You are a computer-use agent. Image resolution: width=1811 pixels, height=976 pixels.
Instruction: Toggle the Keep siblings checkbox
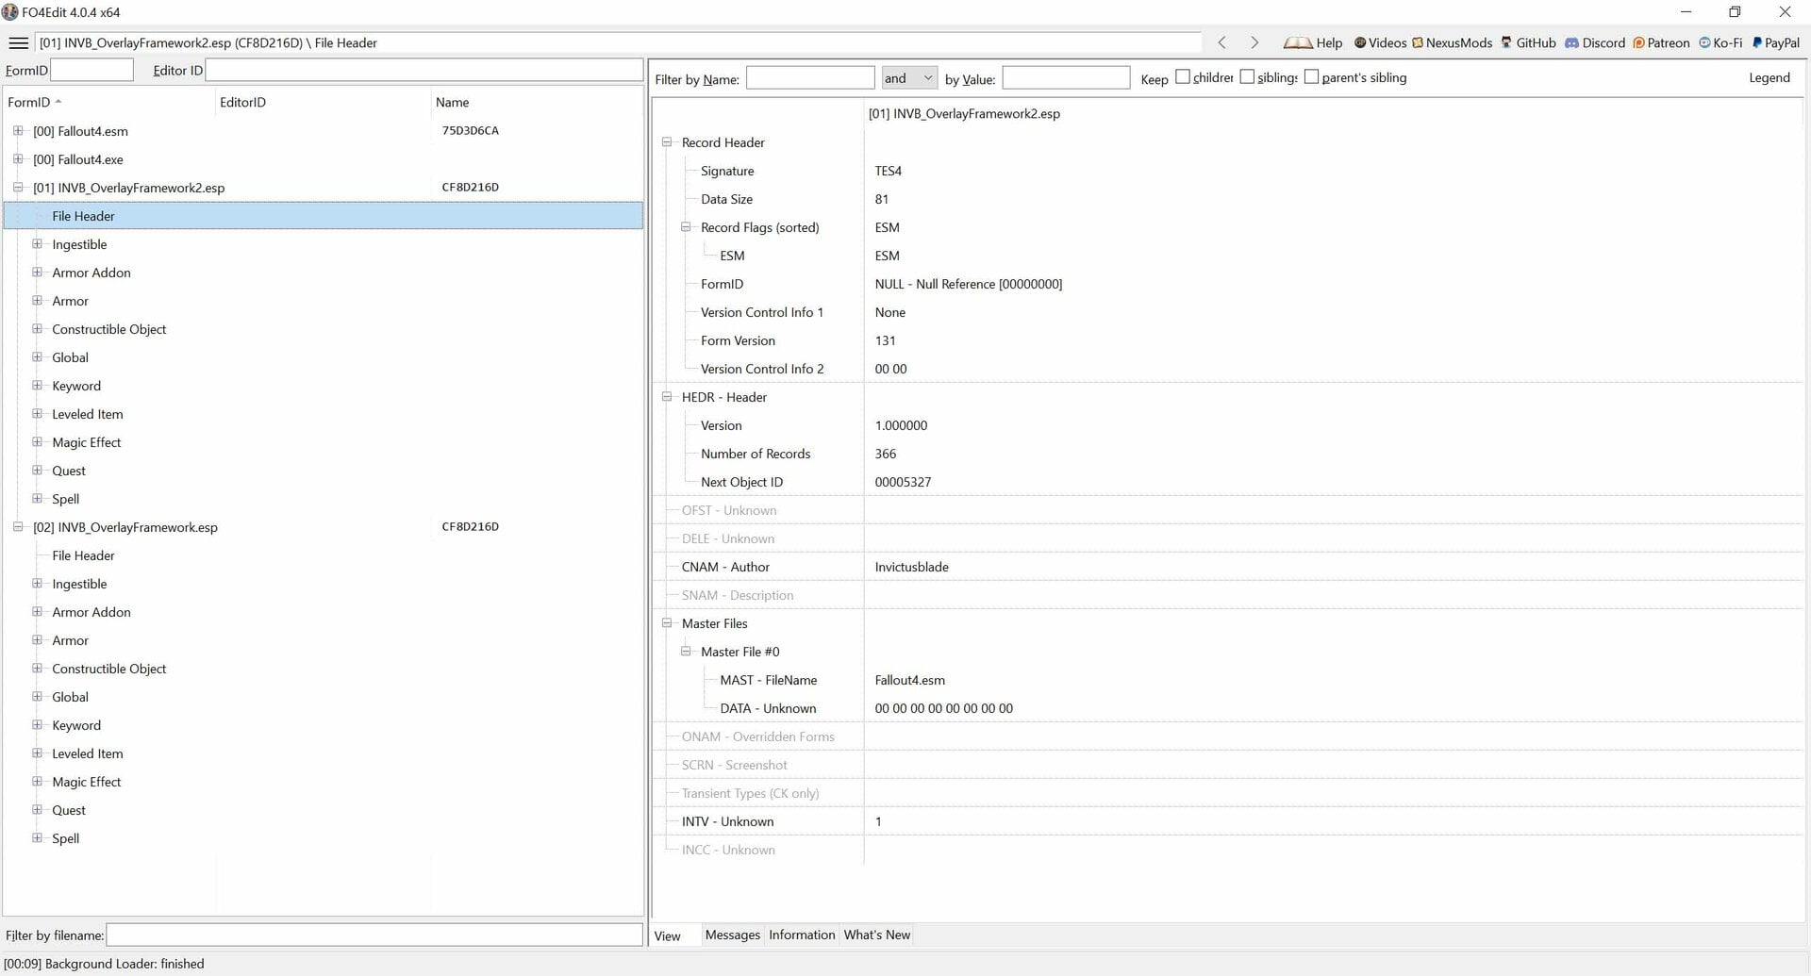click(x=1247, y=77)
